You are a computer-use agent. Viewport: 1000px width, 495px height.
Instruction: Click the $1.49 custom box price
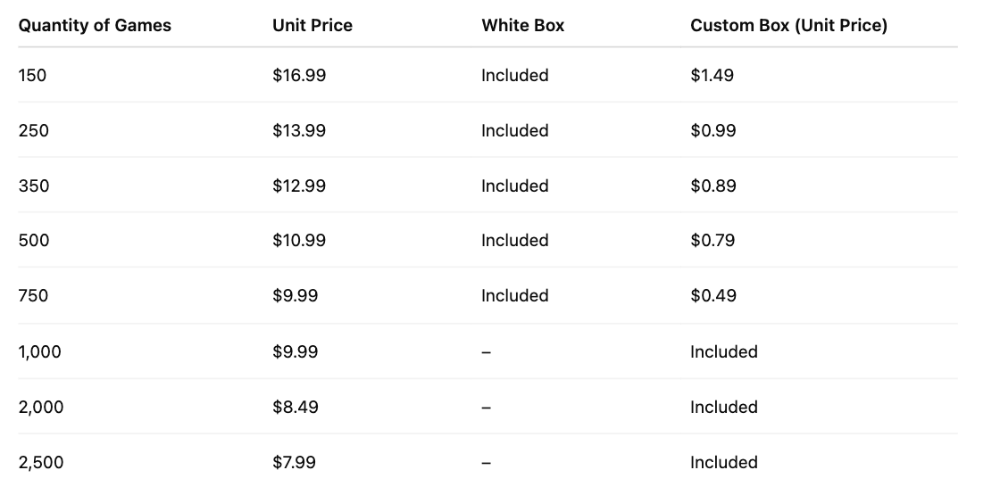(x=712, y=76)
